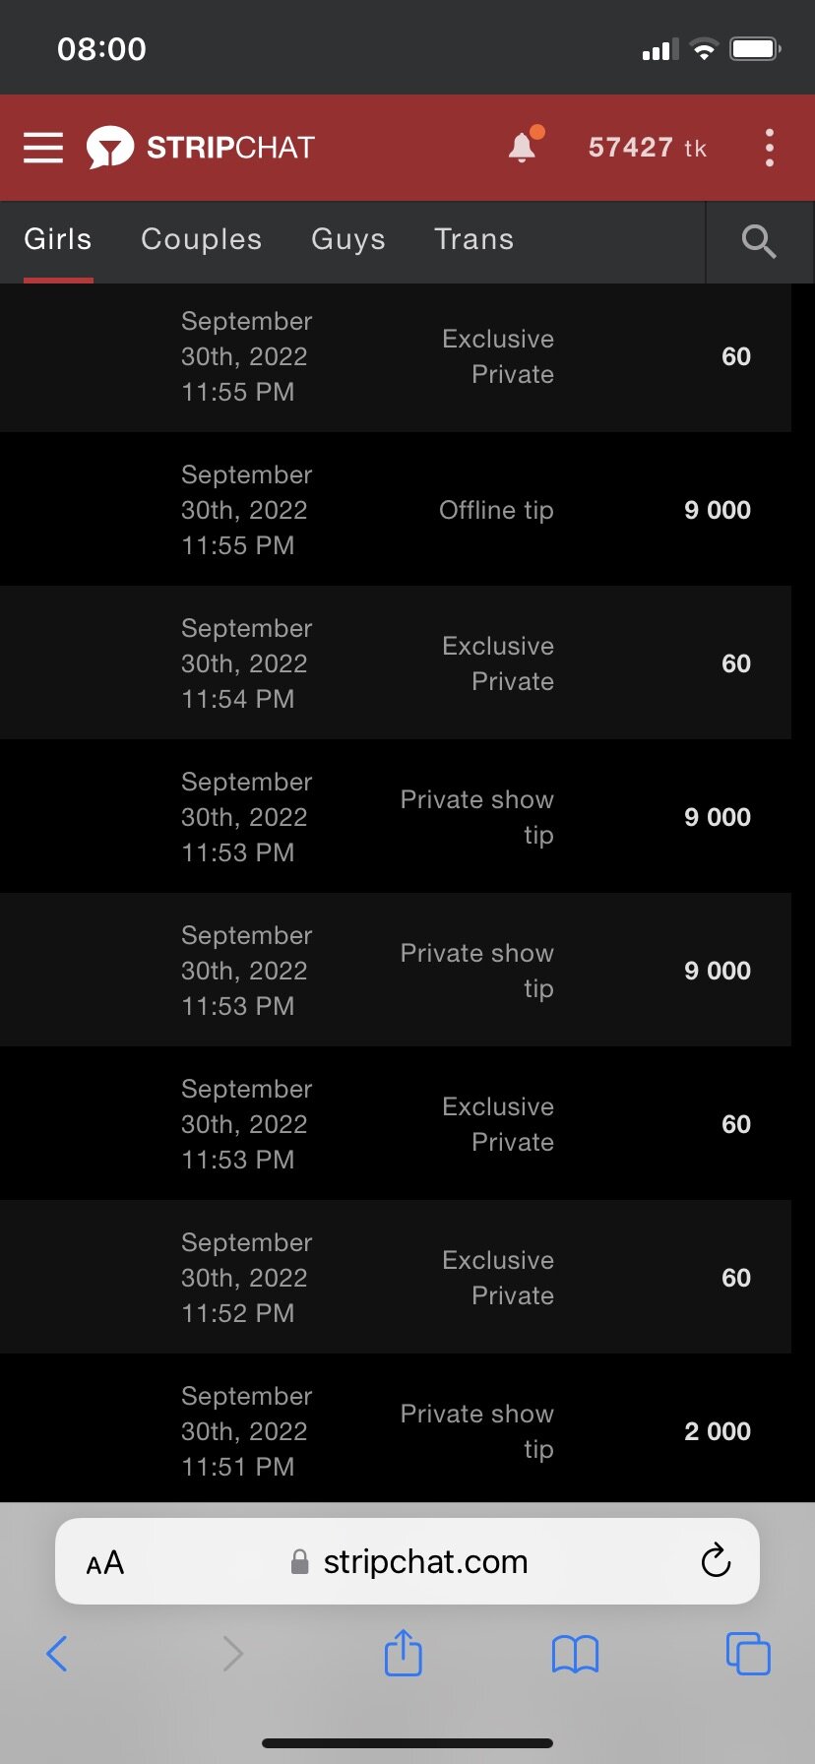The width and height of the screenshot is (815, 1764).
Task: Go back to previous page
Action: coord(57,1654)
